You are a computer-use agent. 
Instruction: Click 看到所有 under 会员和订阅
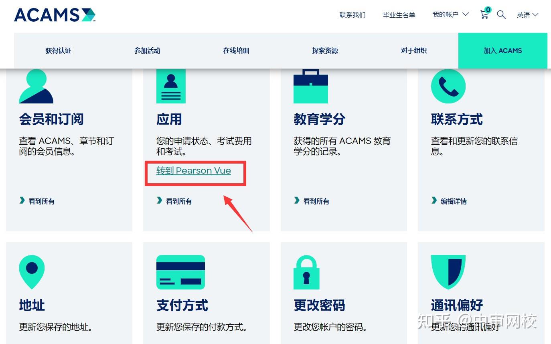[x=37, y=201]
